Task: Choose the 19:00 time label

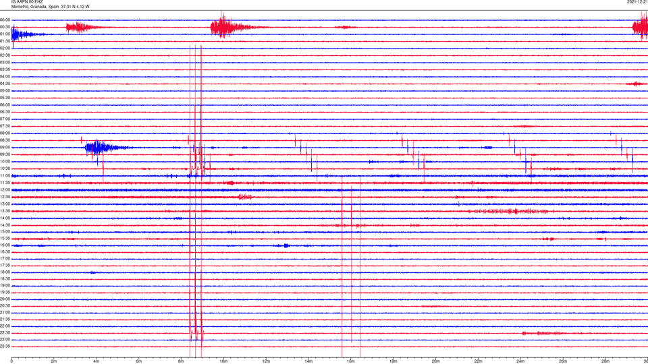Action: click(5, 285)
